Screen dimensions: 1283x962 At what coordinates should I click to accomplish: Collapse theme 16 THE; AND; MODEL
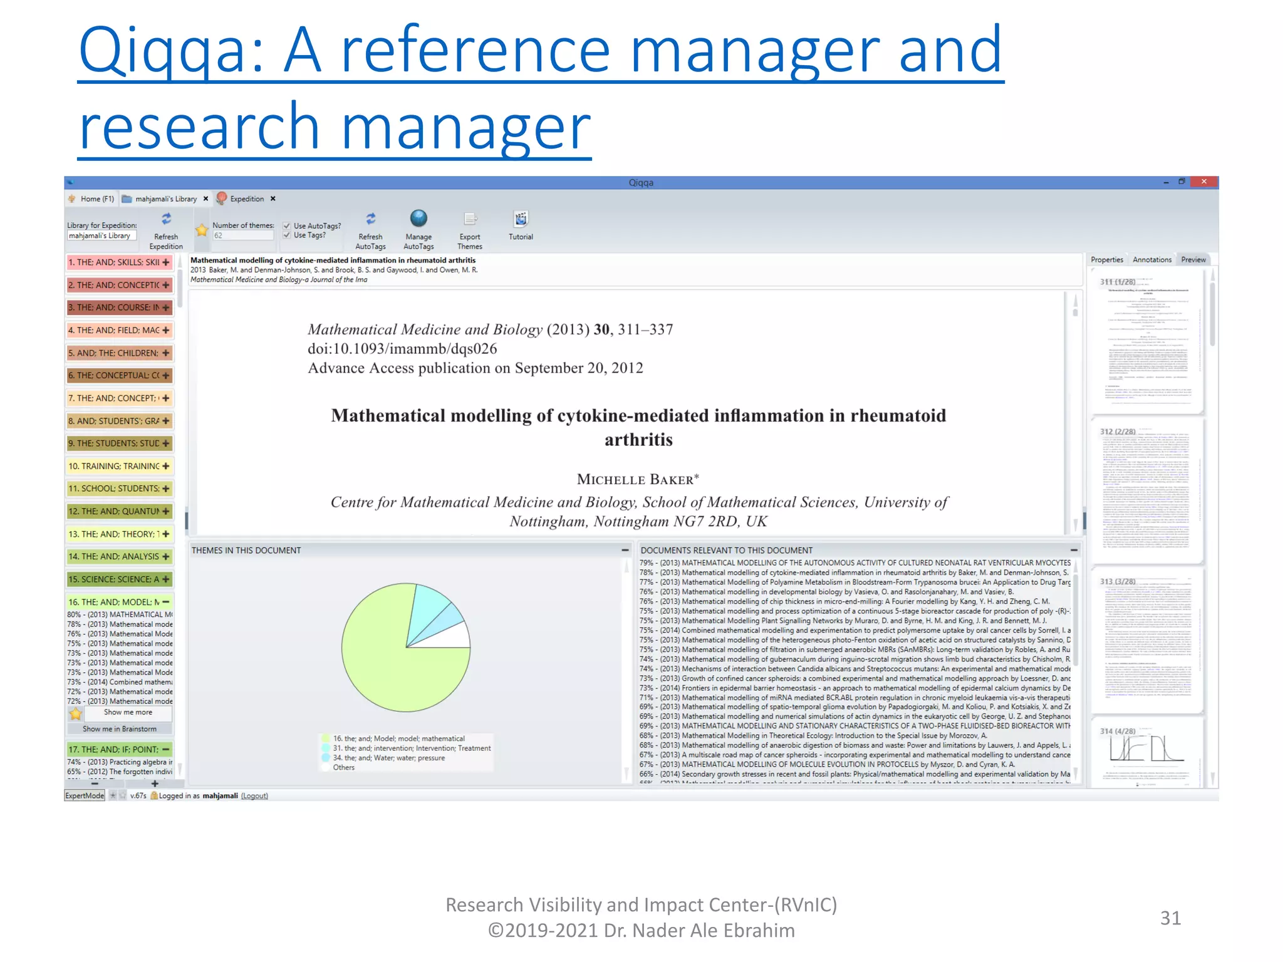click(166, 602)
